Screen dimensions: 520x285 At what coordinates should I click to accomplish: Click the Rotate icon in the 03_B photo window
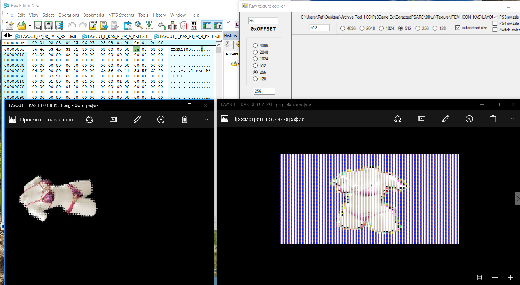click(x=161, y=119)
